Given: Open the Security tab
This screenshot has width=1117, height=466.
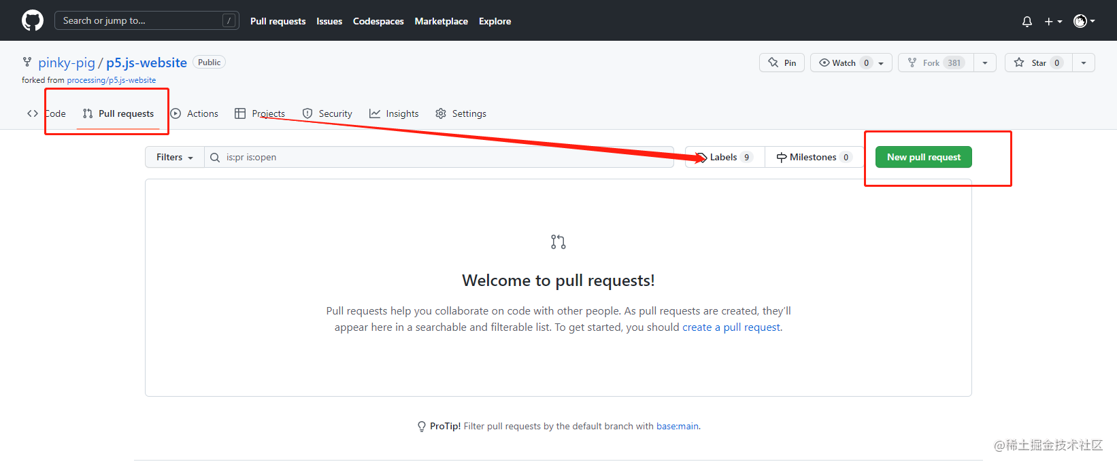Looking at the screenshot, I should coord(327,113).
